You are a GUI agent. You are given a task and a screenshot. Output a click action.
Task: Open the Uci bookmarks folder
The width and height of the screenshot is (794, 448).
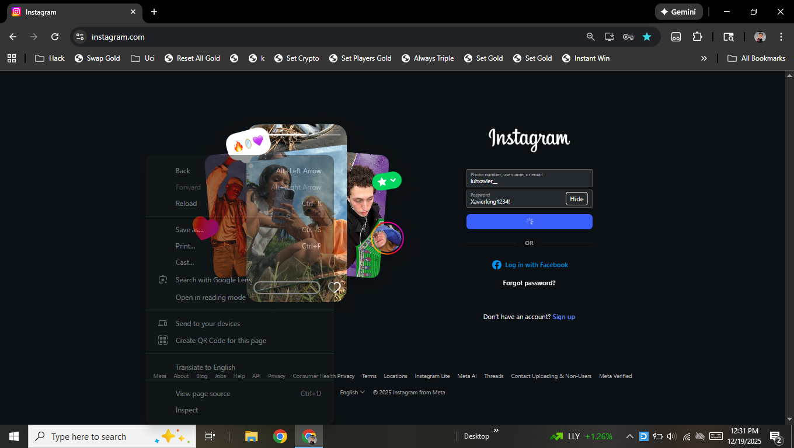coord(142,58)
